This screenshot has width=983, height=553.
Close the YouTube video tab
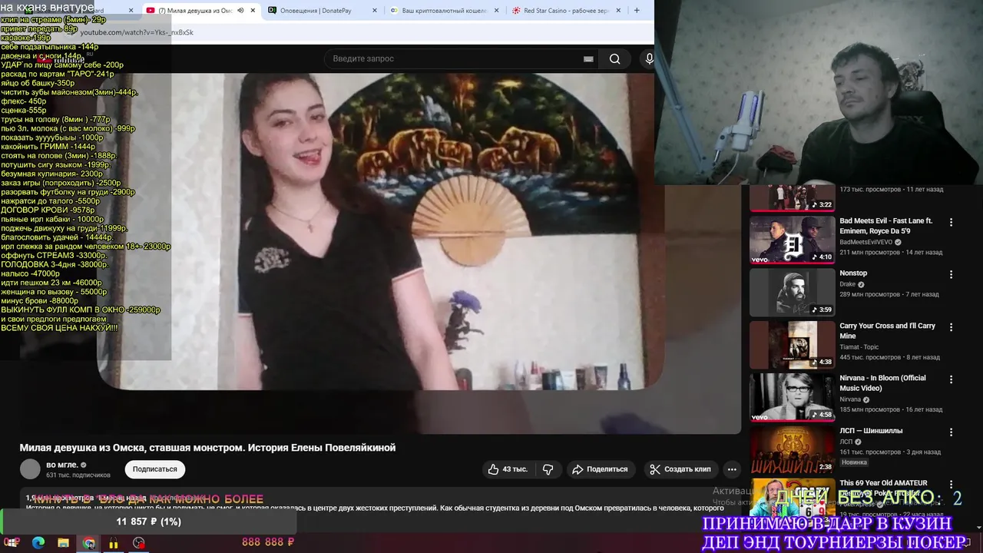(253, 11)
